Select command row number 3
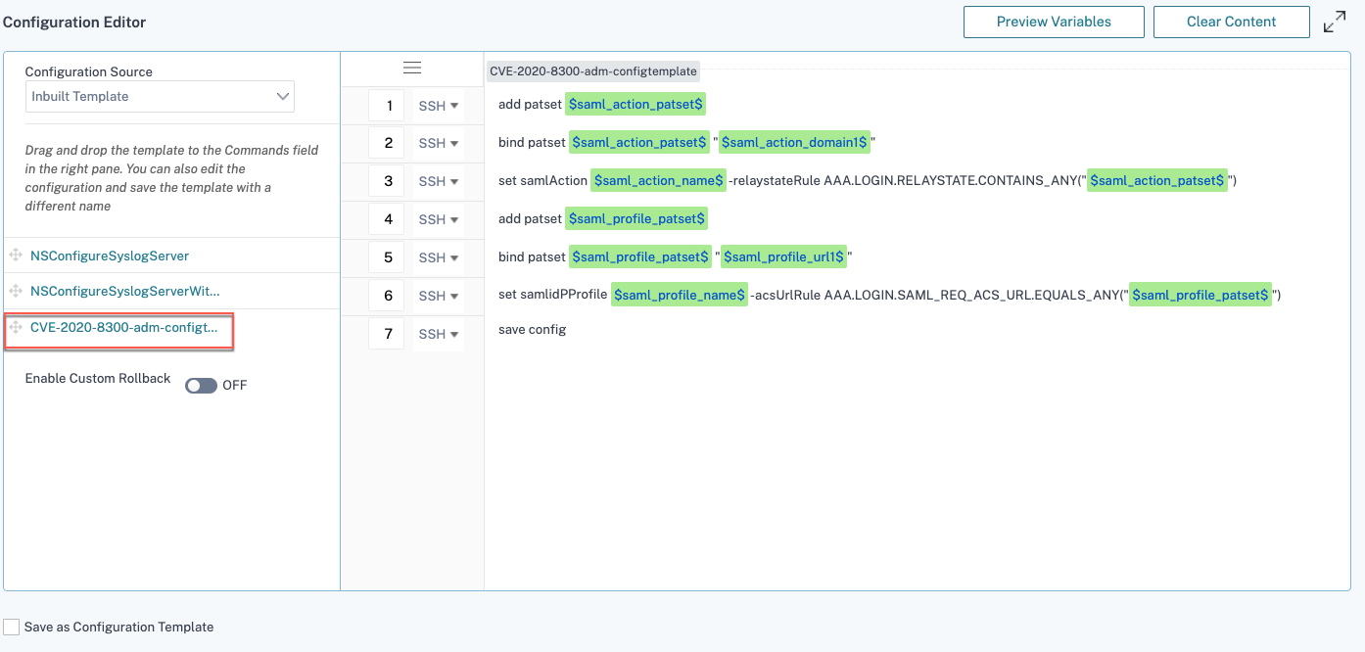Screen dimensions: 1365x652 click(387, 181)
